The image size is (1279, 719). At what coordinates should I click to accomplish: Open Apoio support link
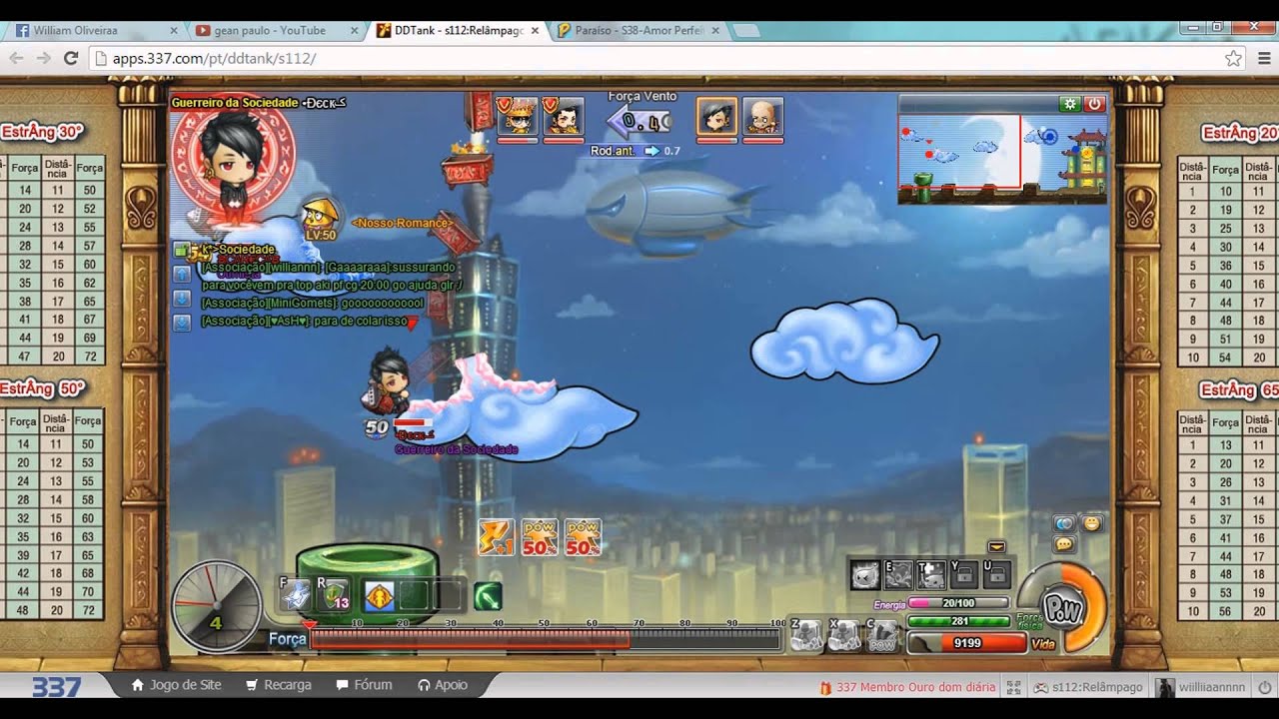pos(443,685)
